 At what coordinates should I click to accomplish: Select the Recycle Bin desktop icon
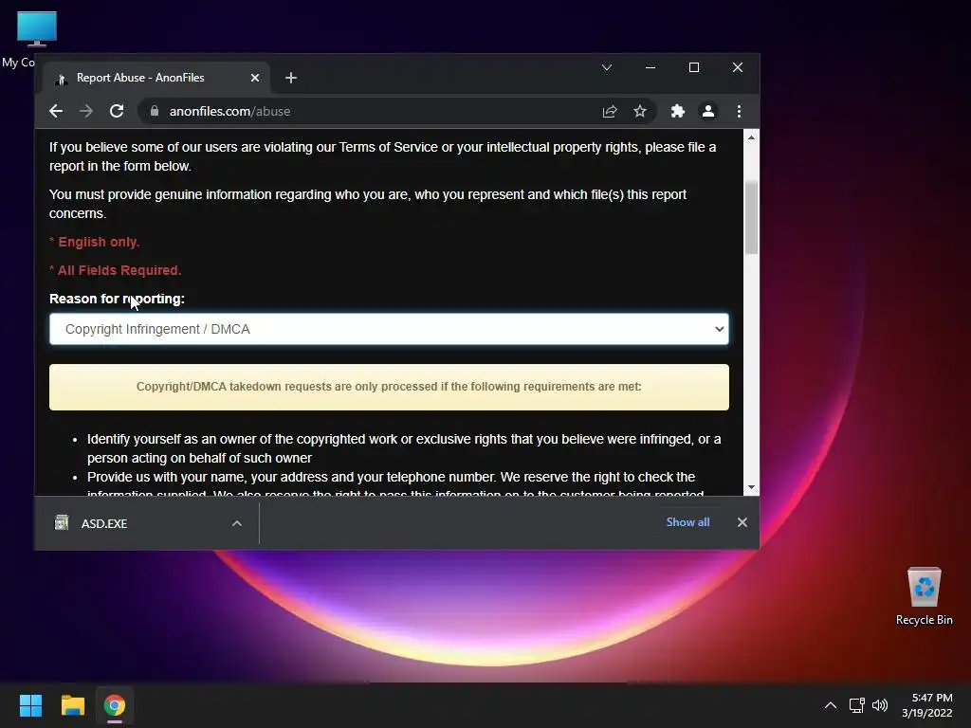point(924,596)
